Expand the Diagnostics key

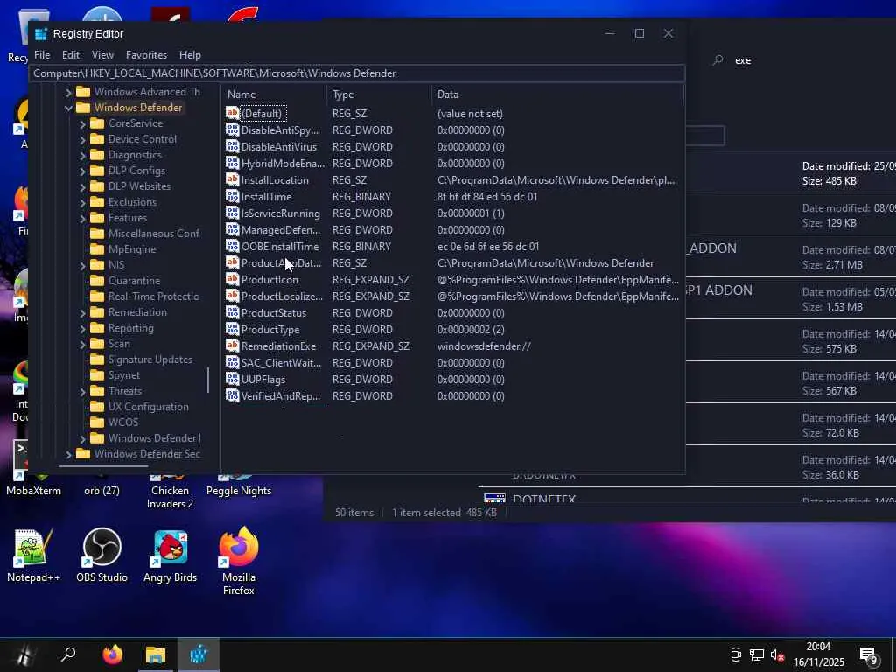click(x=82, y=155)
